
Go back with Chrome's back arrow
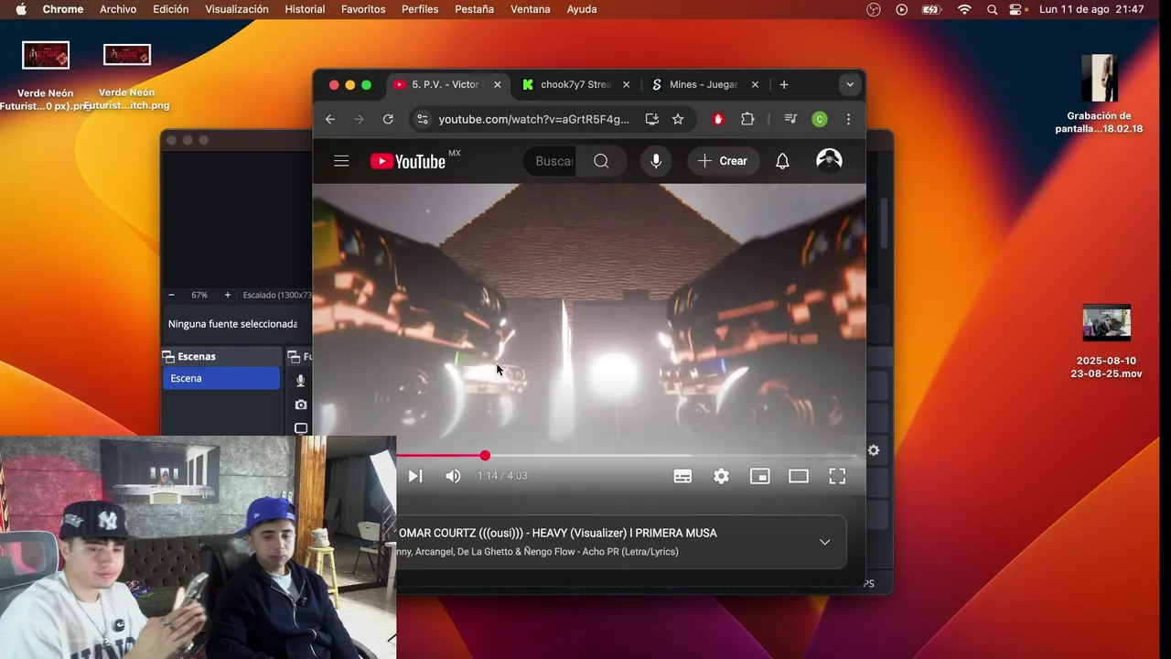coord(330,119)
